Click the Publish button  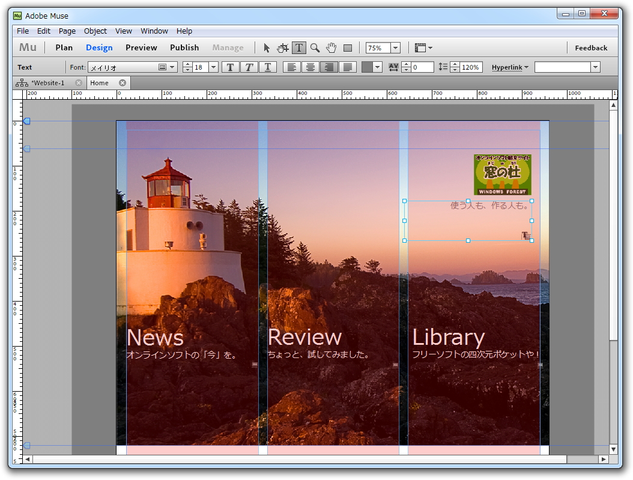pyautogui.click(x=184, y=47)
